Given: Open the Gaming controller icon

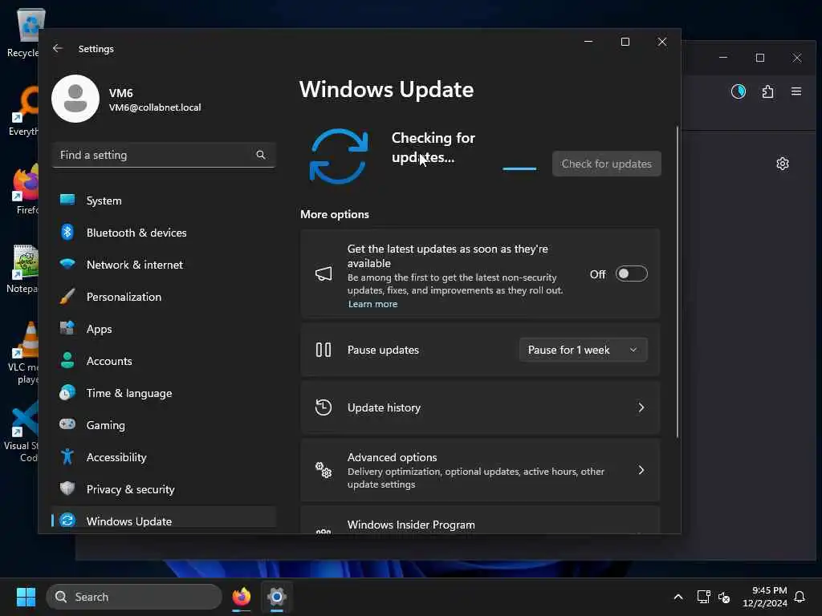Looking at the screenshot, I should (x=67, y=423).
